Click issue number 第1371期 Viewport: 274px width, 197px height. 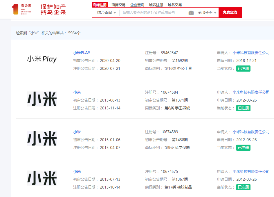coord(180,100)
